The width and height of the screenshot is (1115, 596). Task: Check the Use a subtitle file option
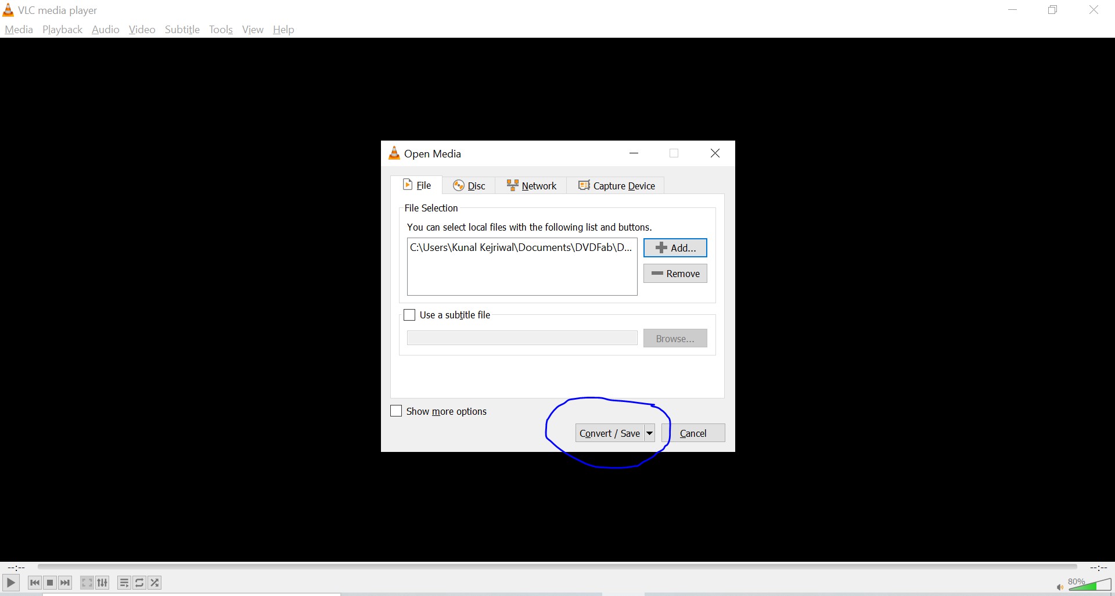coord(409,314)
